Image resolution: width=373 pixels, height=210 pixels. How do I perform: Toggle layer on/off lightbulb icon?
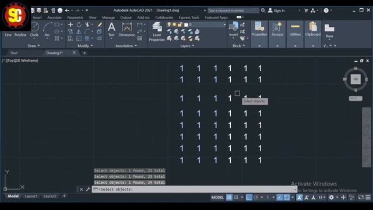tap(169, 24)
